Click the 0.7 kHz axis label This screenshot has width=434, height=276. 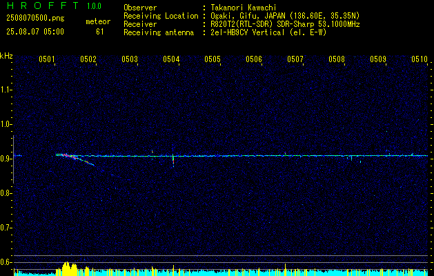coord(4,228)
